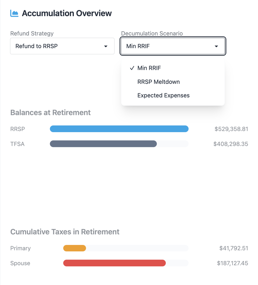The height and width of the screenshot is (285, 258).
Task: Click the Balances at Retirement heading
Action: coord(50,112)
